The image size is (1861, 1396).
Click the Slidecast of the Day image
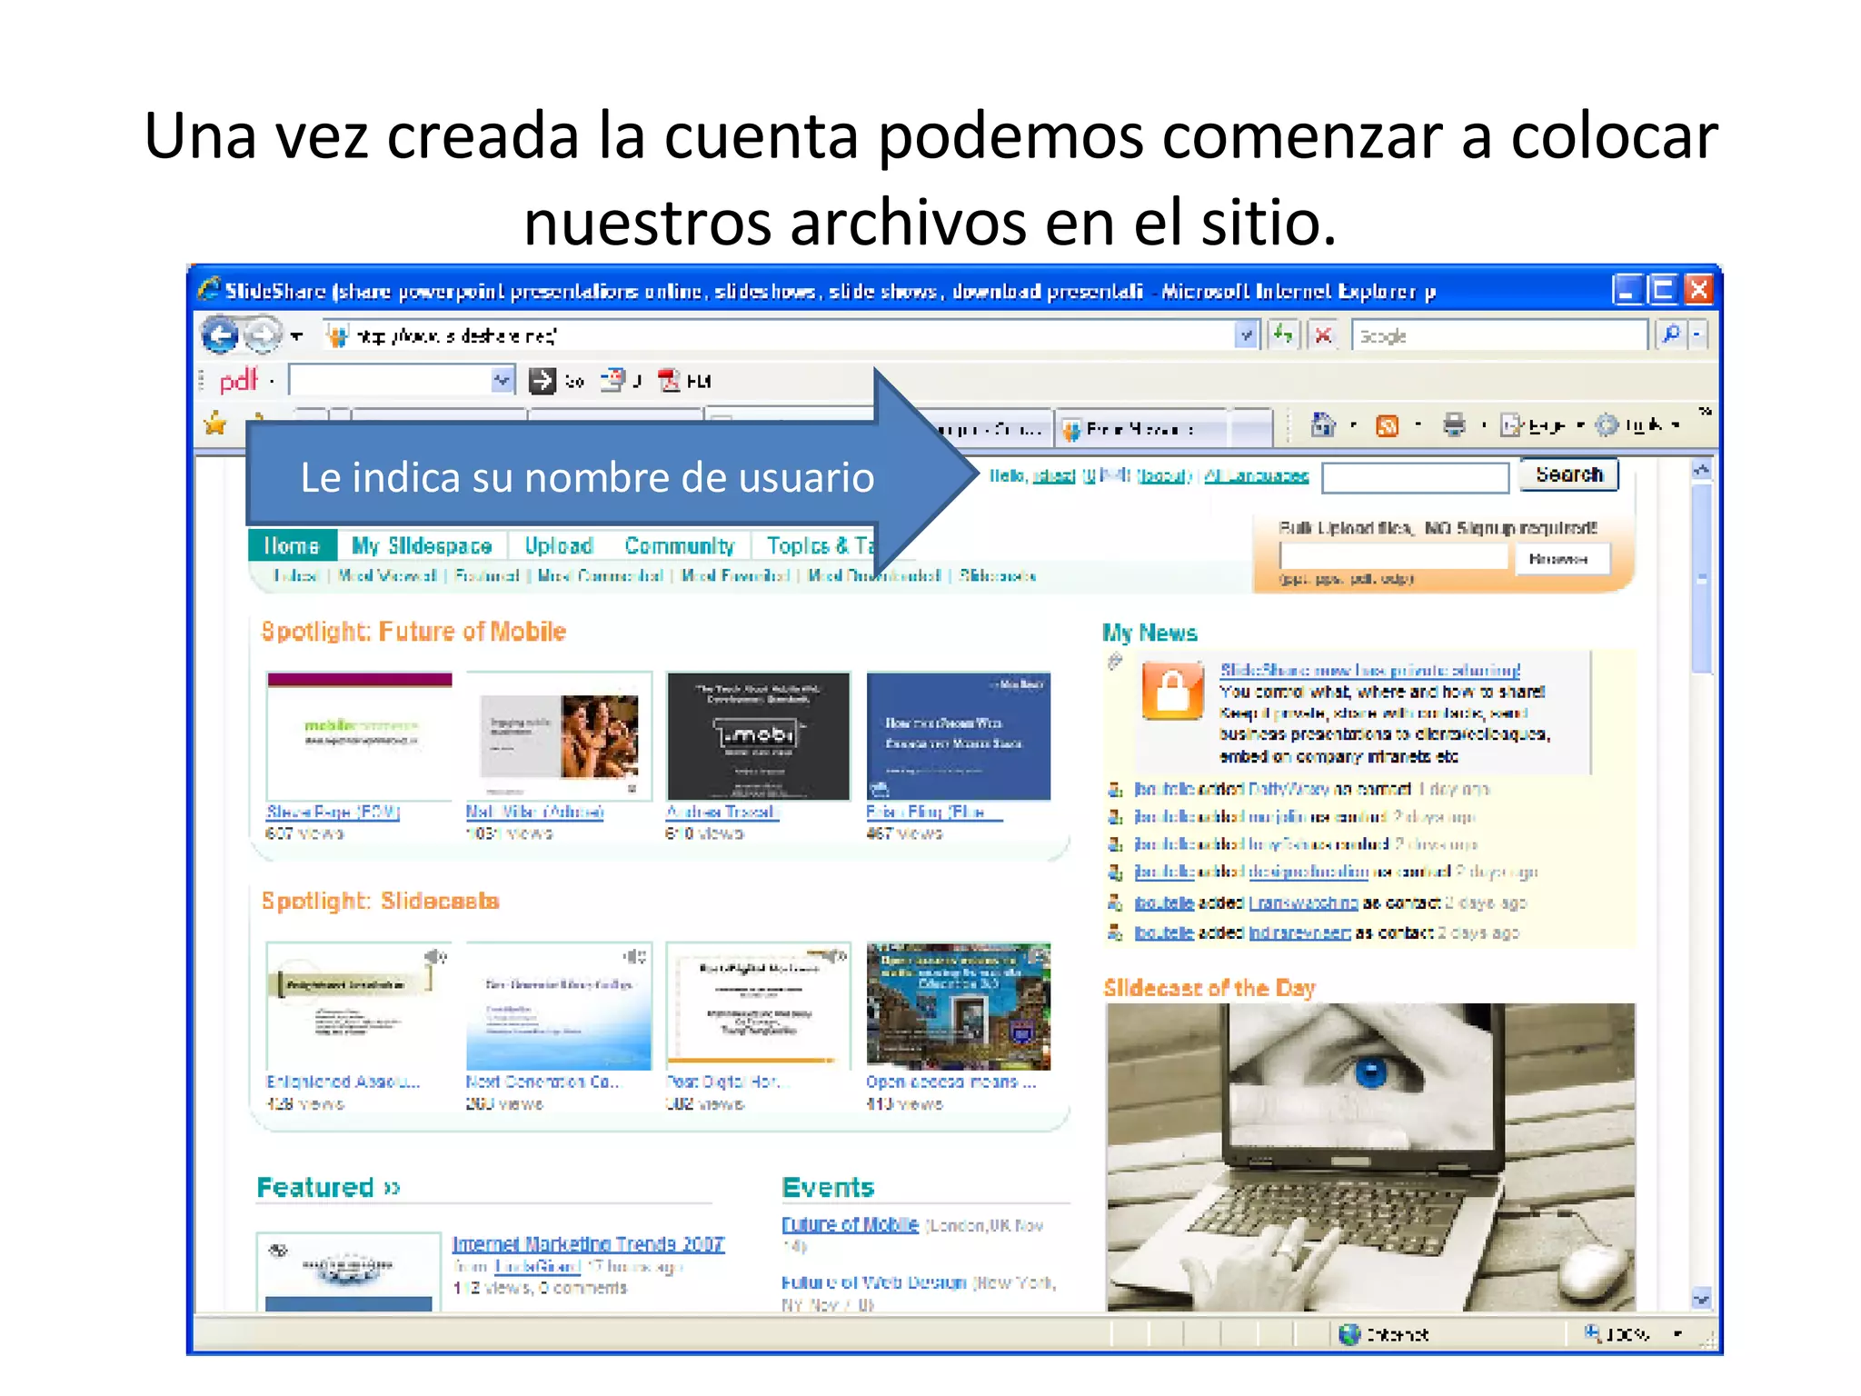[x=1370, y=1157]
